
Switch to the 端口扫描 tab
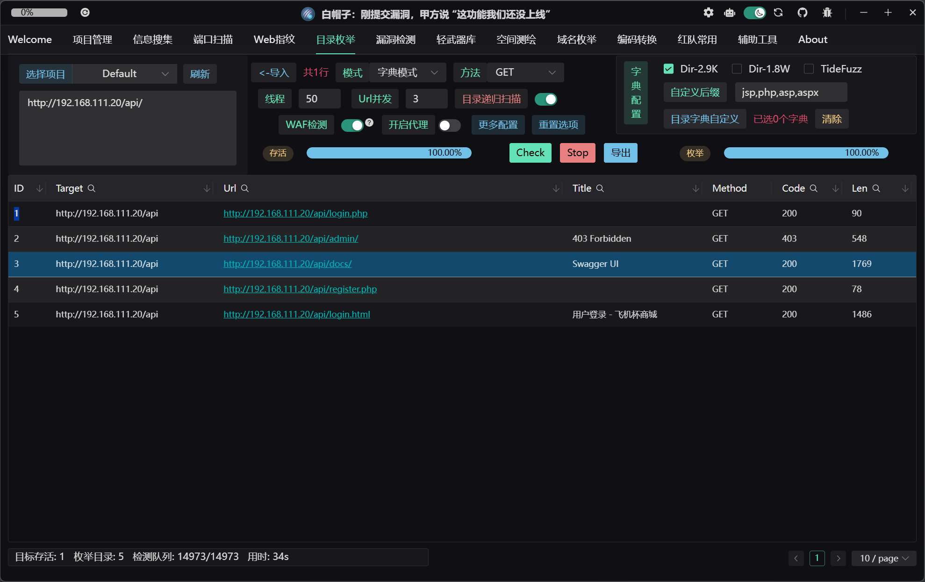click(x=213, y=39)
